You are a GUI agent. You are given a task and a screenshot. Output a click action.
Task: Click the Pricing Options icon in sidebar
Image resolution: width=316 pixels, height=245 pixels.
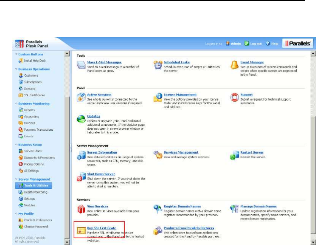coord(21,164)
